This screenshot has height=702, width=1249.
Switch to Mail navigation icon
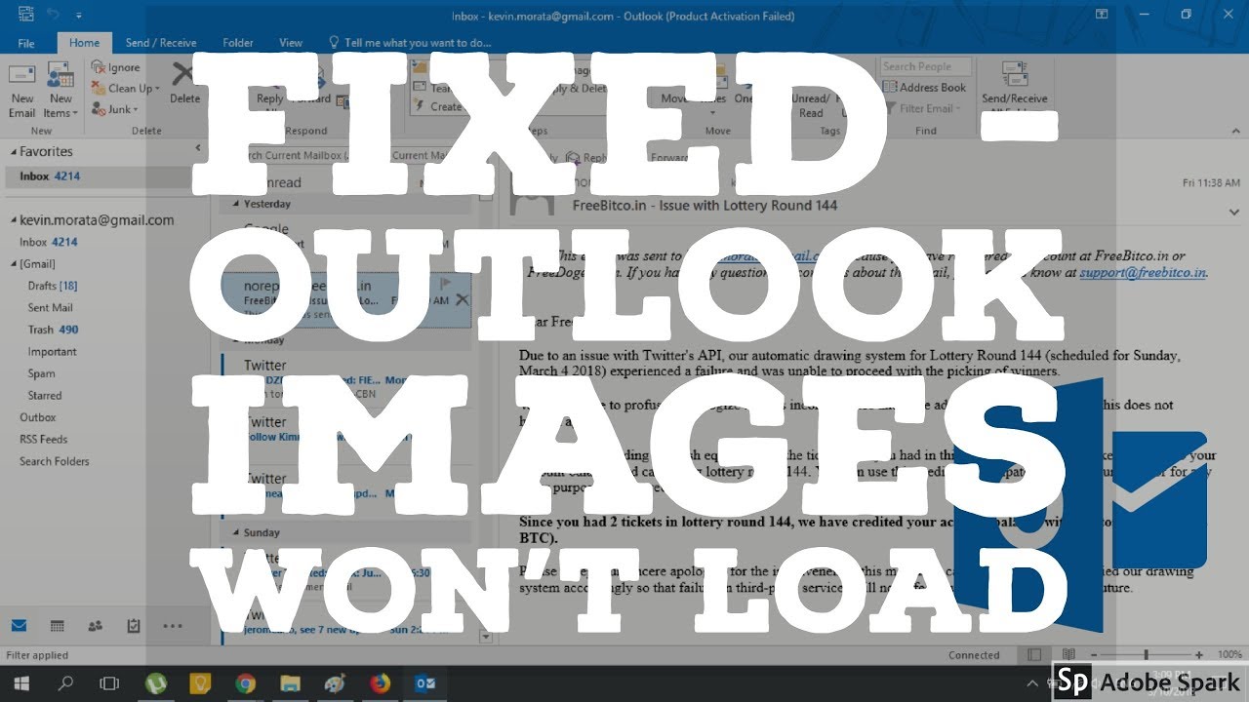tap(19, 626)
